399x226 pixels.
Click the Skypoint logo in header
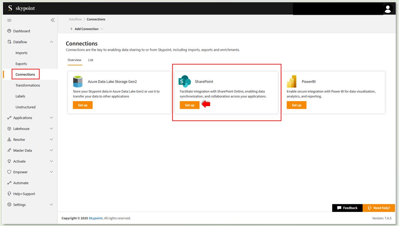21,8
